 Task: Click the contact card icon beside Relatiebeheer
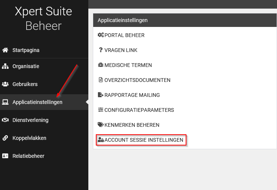tap(5, 156)
